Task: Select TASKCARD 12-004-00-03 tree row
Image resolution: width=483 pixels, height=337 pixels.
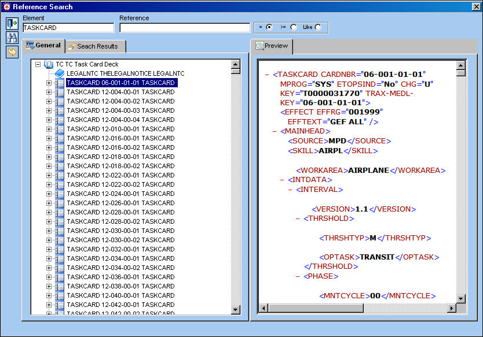Action: pyautogui.click(x=120, y=110)
